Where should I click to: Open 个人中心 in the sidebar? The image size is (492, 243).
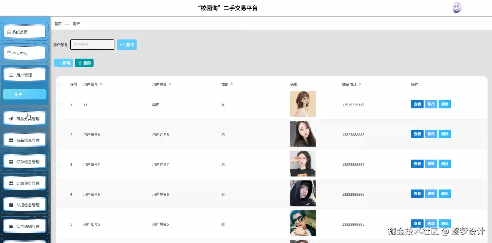(x=24, y=53)
